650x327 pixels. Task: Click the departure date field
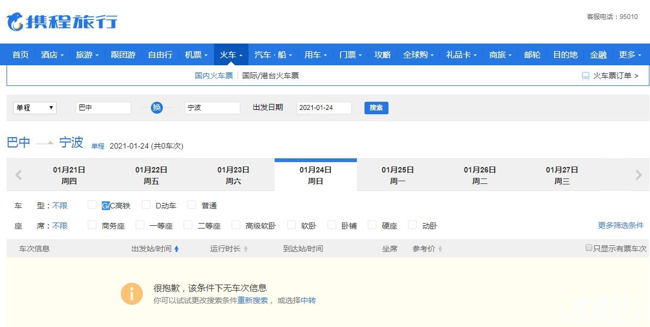tap(324, 108)
